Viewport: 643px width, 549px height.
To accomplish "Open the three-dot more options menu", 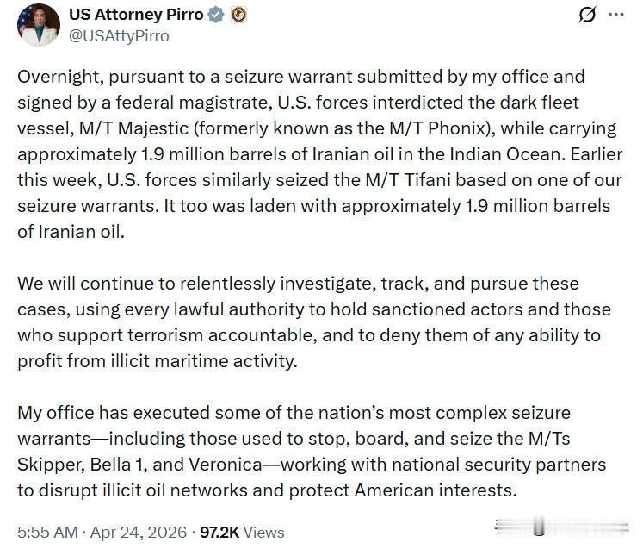I will coord(615,16).
